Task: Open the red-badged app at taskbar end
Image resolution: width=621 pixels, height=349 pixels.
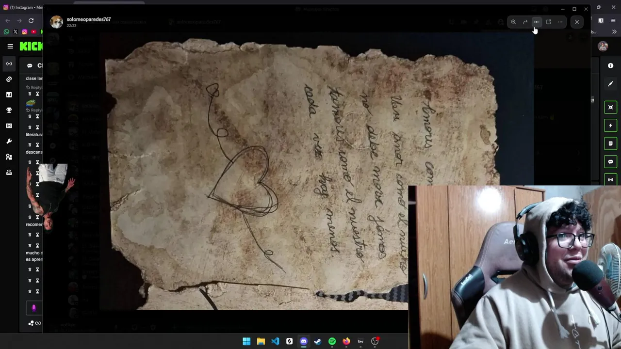Action: point(375,341)
